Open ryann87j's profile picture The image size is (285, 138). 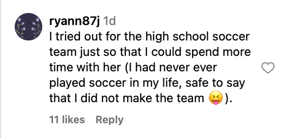tap(28, 26)
